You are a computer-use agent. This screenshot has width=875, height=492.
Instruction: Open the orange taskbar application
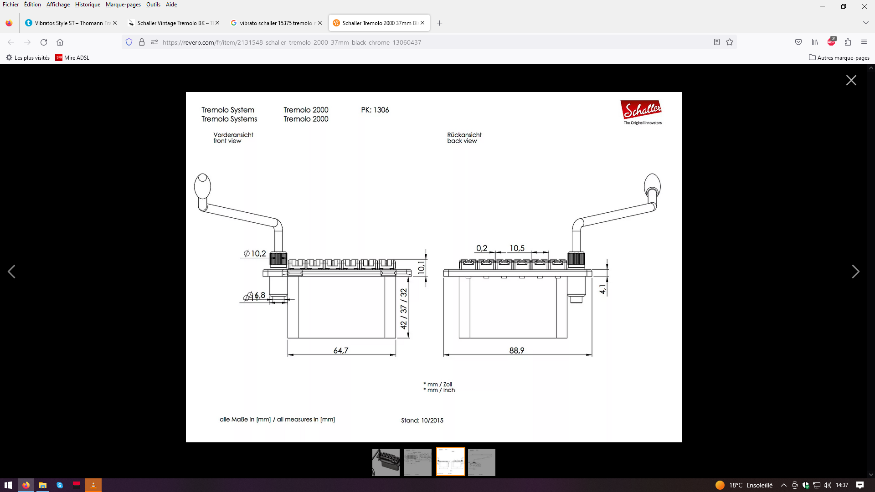pos(93,485)
